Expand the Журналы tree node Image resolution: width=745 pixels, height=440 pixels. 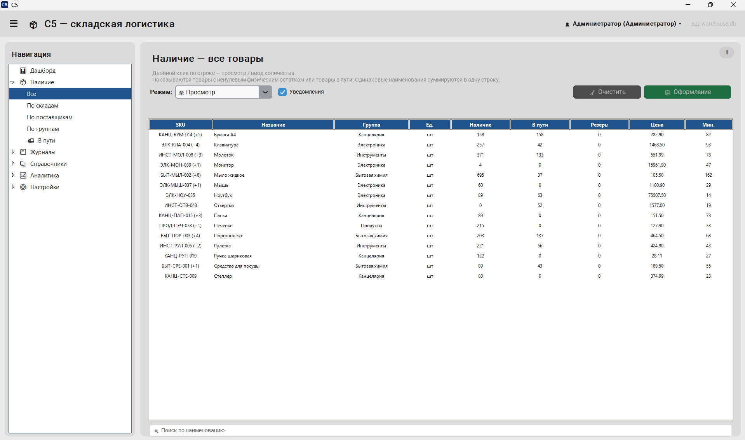(13, 152)
